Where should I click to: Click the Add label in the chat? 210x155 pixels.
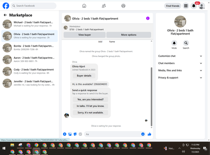[x=100, y=42]
